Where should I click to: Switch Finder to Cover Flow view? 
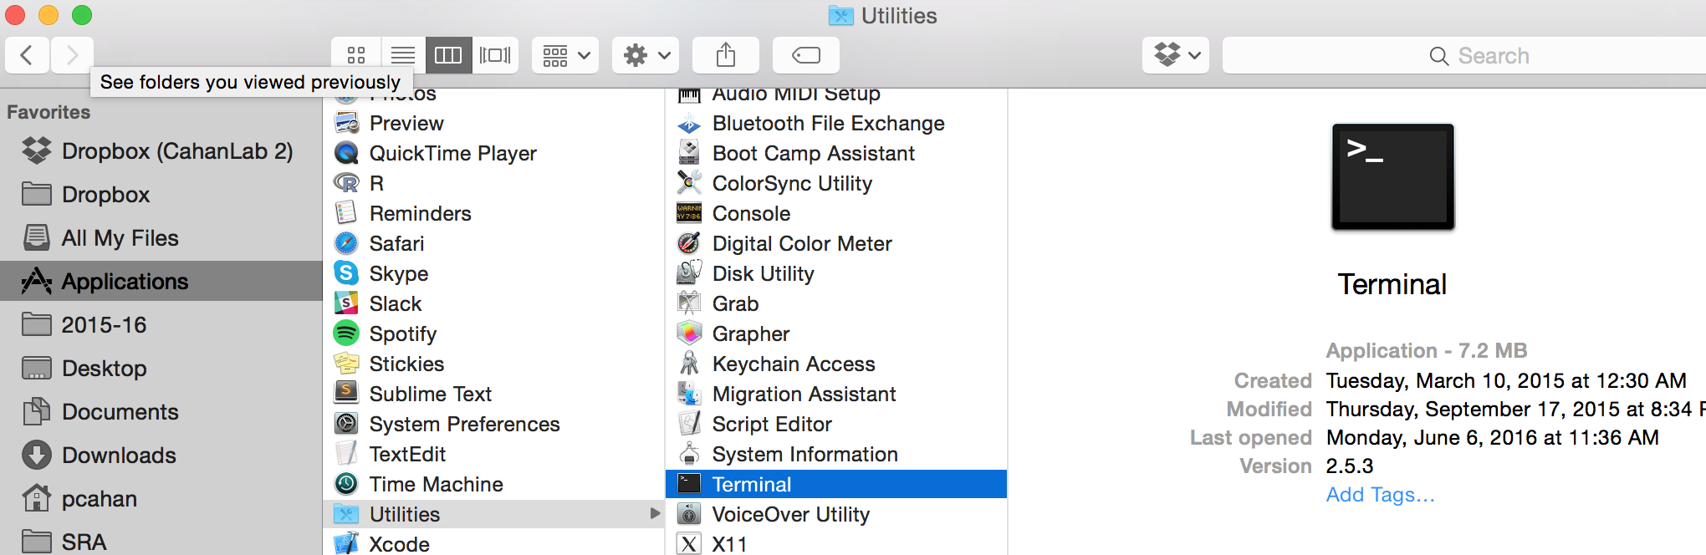[x=495, y=55]
